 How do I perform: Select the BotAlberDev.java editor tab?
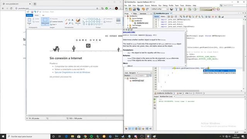click(162, 14)
